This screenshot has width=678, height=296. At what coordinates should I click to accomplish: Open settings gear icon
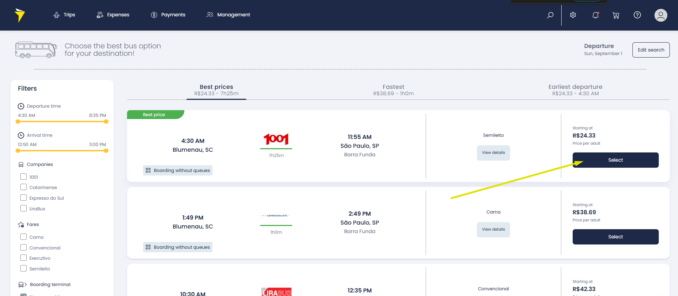pyautogui.click(x=573, y=15)
